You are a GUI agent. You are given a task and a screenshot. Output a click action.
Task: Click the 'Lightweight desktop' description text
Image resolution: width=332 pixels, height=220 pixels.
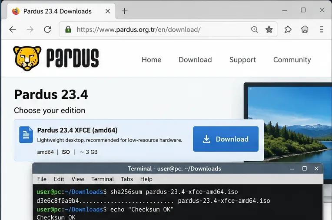pyautogui.click(x=110, y=140)
